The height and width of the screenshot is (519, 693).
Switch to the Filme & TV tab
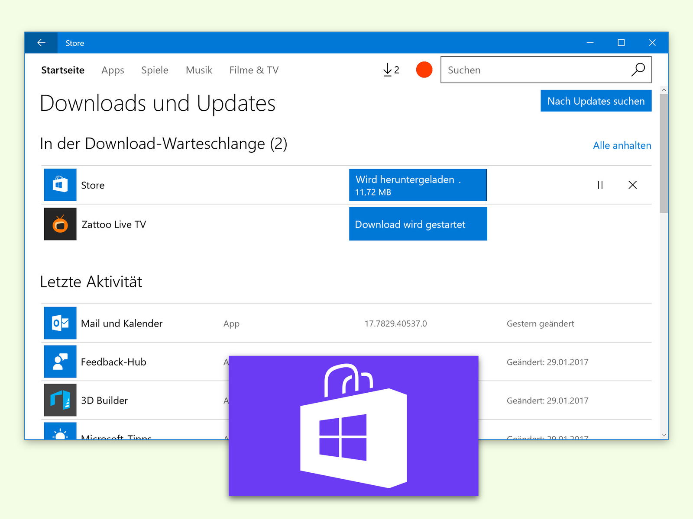pos(254,70)
